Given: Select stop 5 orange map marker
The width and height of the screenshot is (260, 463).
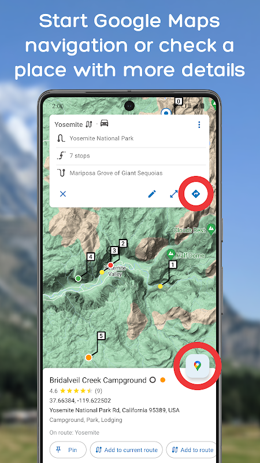Looking at the screenshot, I should click(88, 357).
